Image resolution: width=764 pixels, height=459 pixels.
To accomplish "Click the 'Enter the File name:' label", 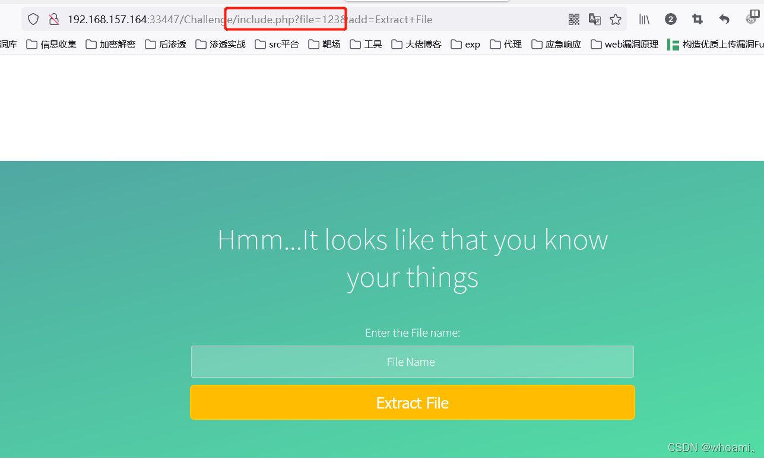I will pyautogui.click(x=413, y=333).
